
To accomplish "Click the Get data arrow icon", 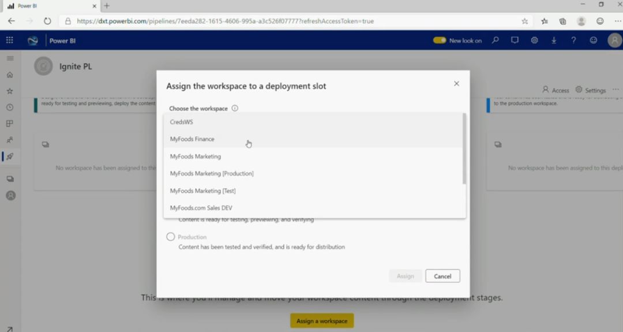I will click(10, 329).
